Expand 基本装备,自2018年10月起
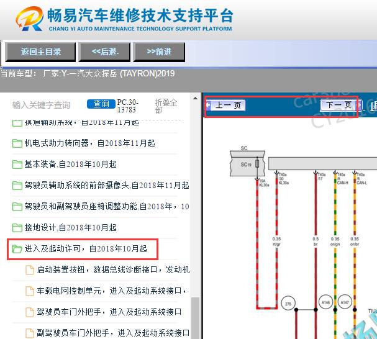The image size is (377, 339). [x=70, y=164]
